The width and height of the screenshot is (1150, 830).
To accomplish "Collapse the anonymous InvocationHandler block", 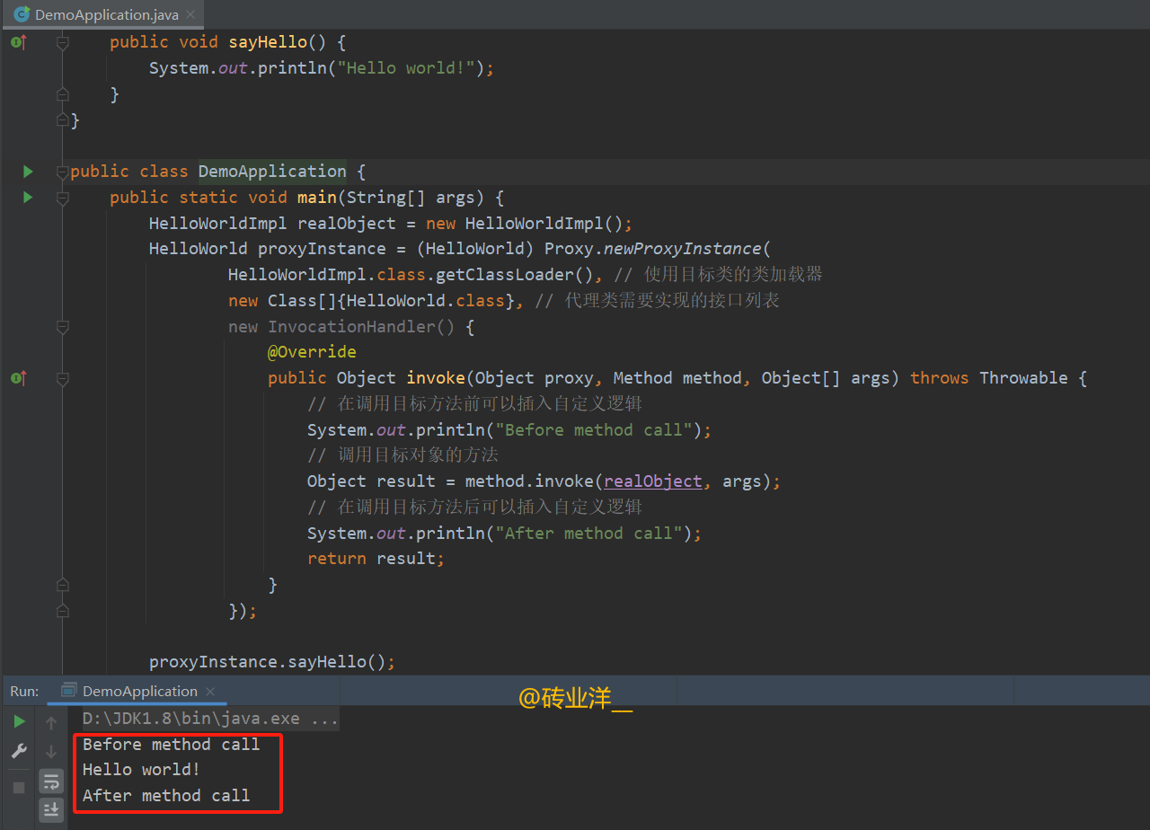I will pyautogui.click(x=63, y=327).
